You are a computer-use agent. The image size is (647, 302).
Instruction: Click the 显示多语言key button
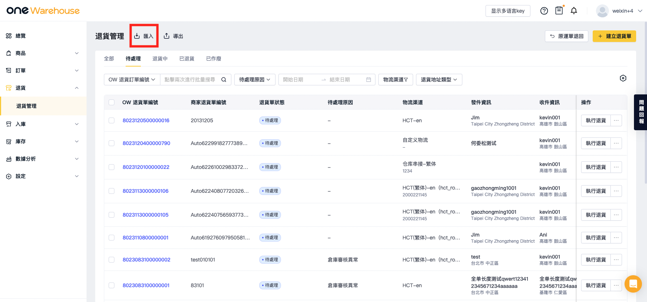(508, 11)
